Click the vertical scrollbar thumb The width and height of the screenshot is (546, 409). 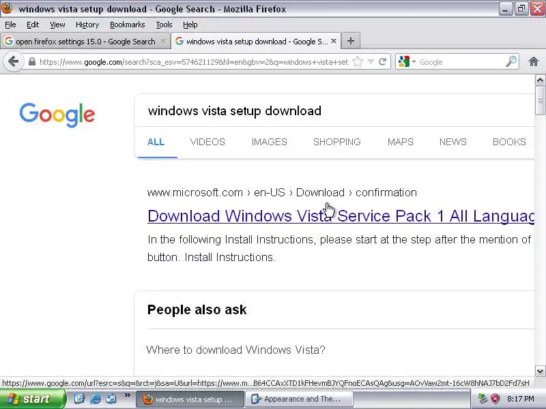coord(540,100)
